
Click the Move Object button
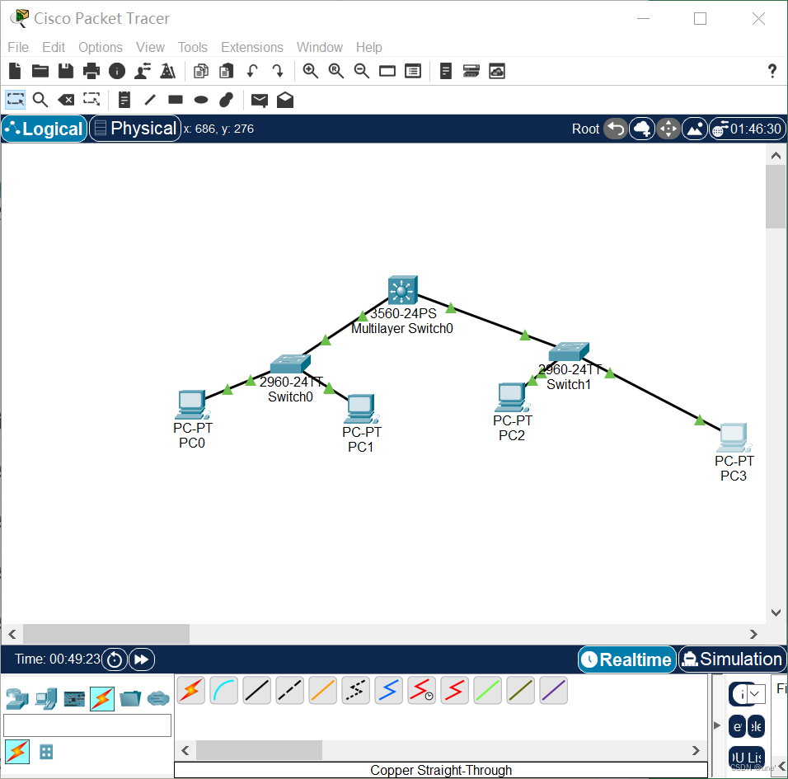pyautogui.click(x=668, y=129)
